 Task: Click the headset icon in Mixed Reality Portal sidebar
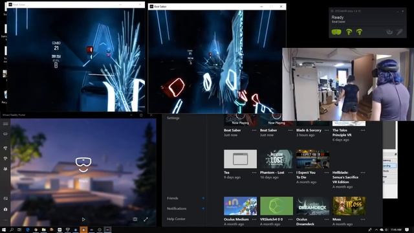pos(5,134)
